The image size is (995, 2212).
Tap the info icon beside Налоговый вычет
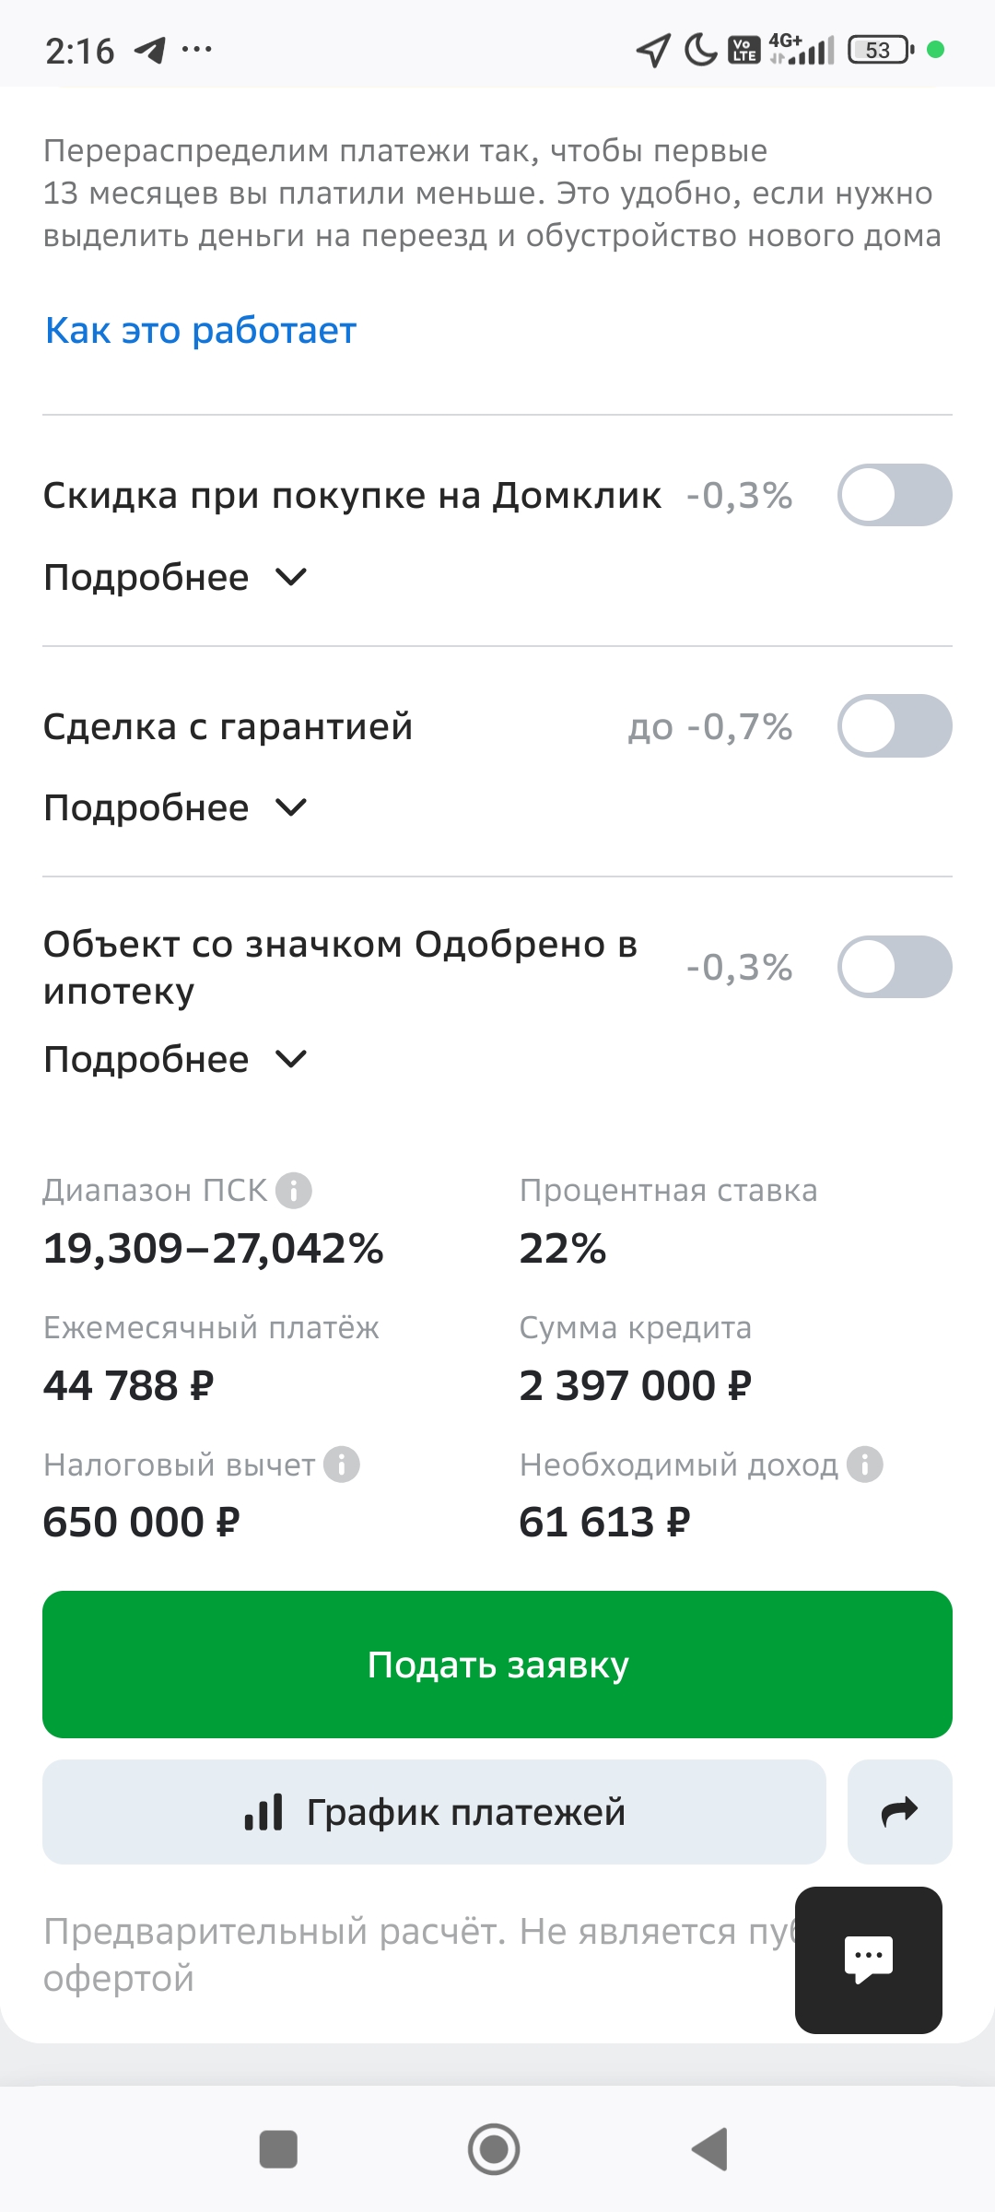tap(342, 1465)
